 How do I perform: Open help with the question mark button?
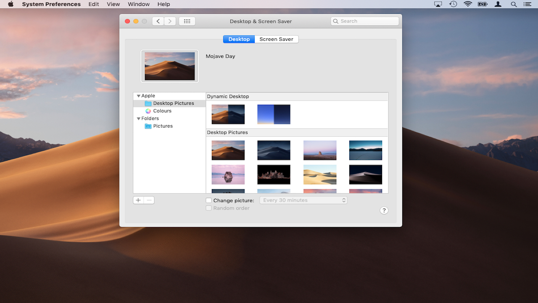(384, 210)
